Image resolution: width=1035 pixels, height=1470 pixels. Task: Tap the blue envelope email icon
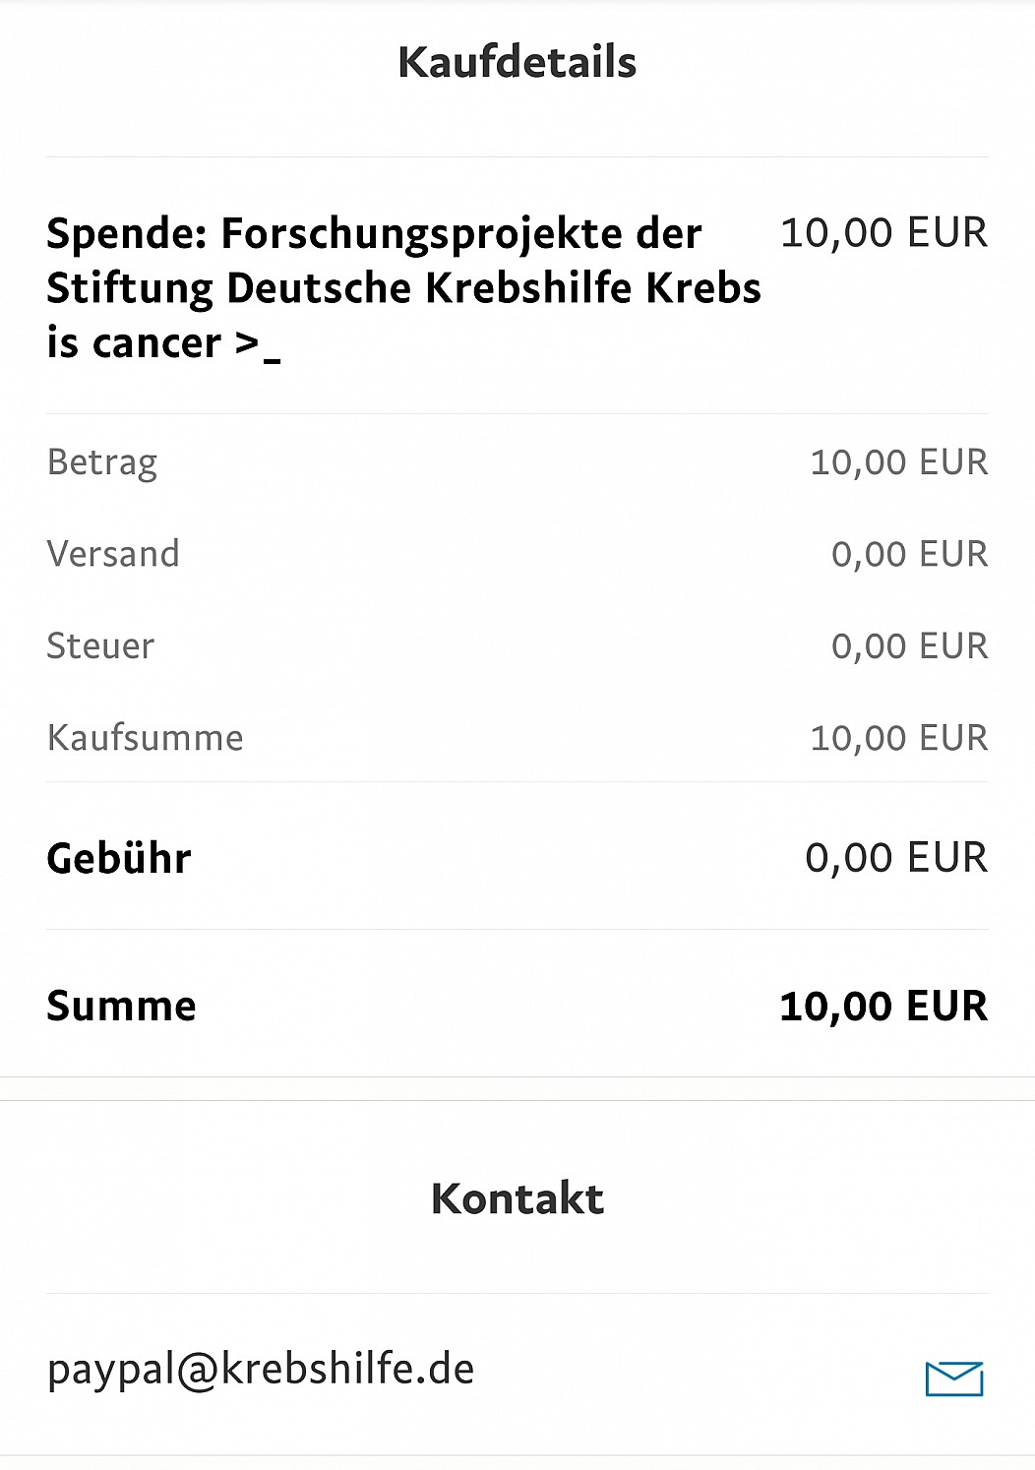point(954,1378)
